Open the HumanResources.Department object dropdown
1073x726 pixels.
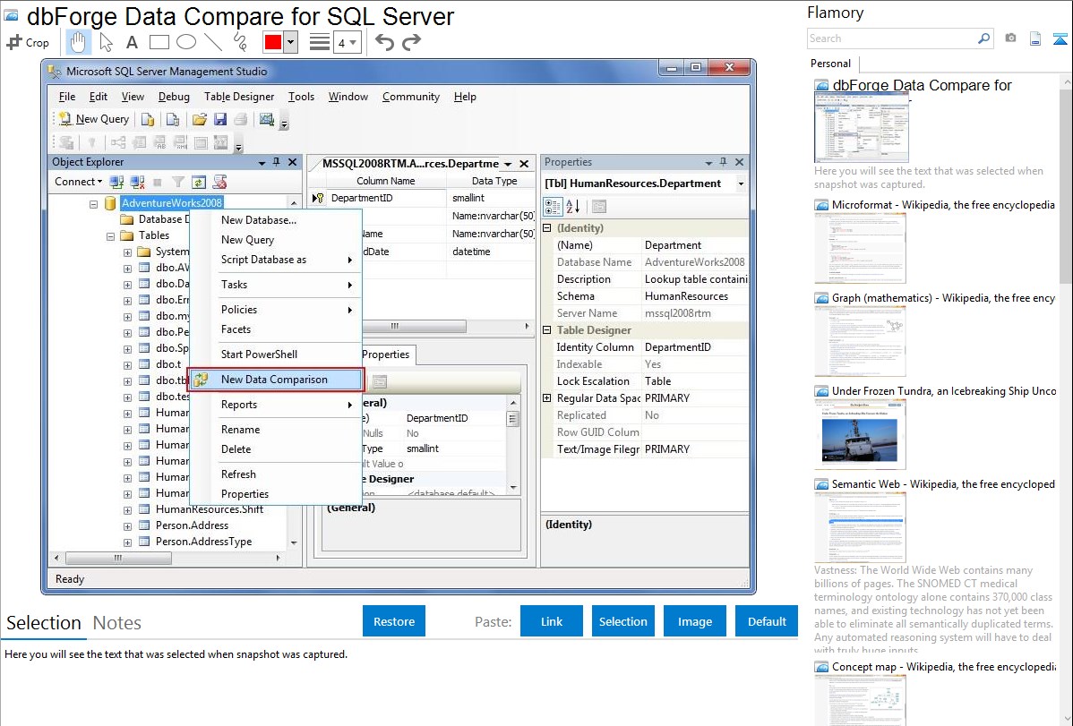[741, 184]
